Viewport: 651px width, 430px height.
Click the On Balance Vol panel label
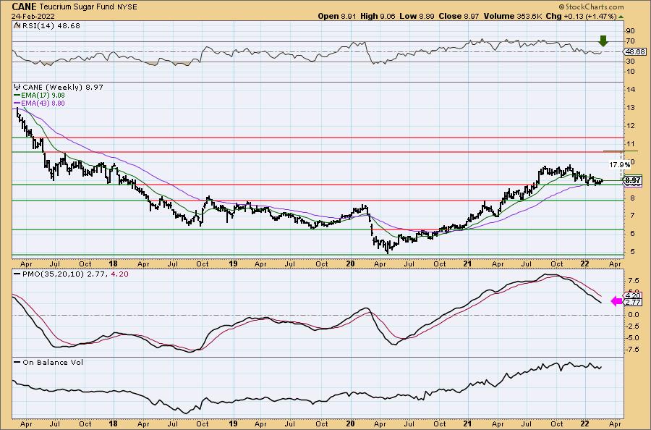coord(53,363)
